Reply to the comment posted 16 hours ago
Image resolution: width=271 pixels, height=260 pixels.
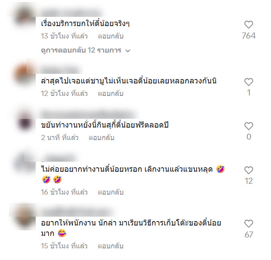[x=111, y=192]
